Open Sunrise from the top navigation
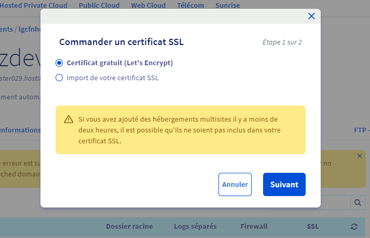 [228, 6]
